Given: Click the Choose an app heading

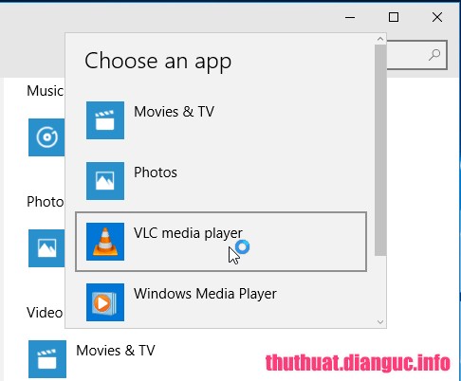Looking at the screenshot, I should (157, 61).
